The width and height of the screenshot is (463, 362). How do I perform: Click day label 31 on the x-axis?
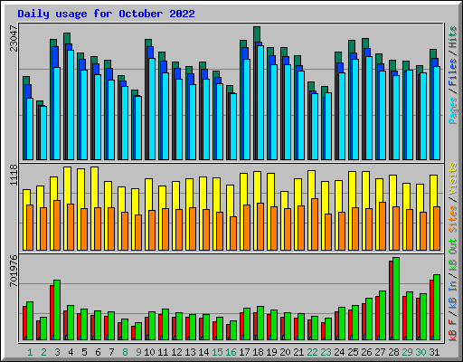(x=434, y=352)
